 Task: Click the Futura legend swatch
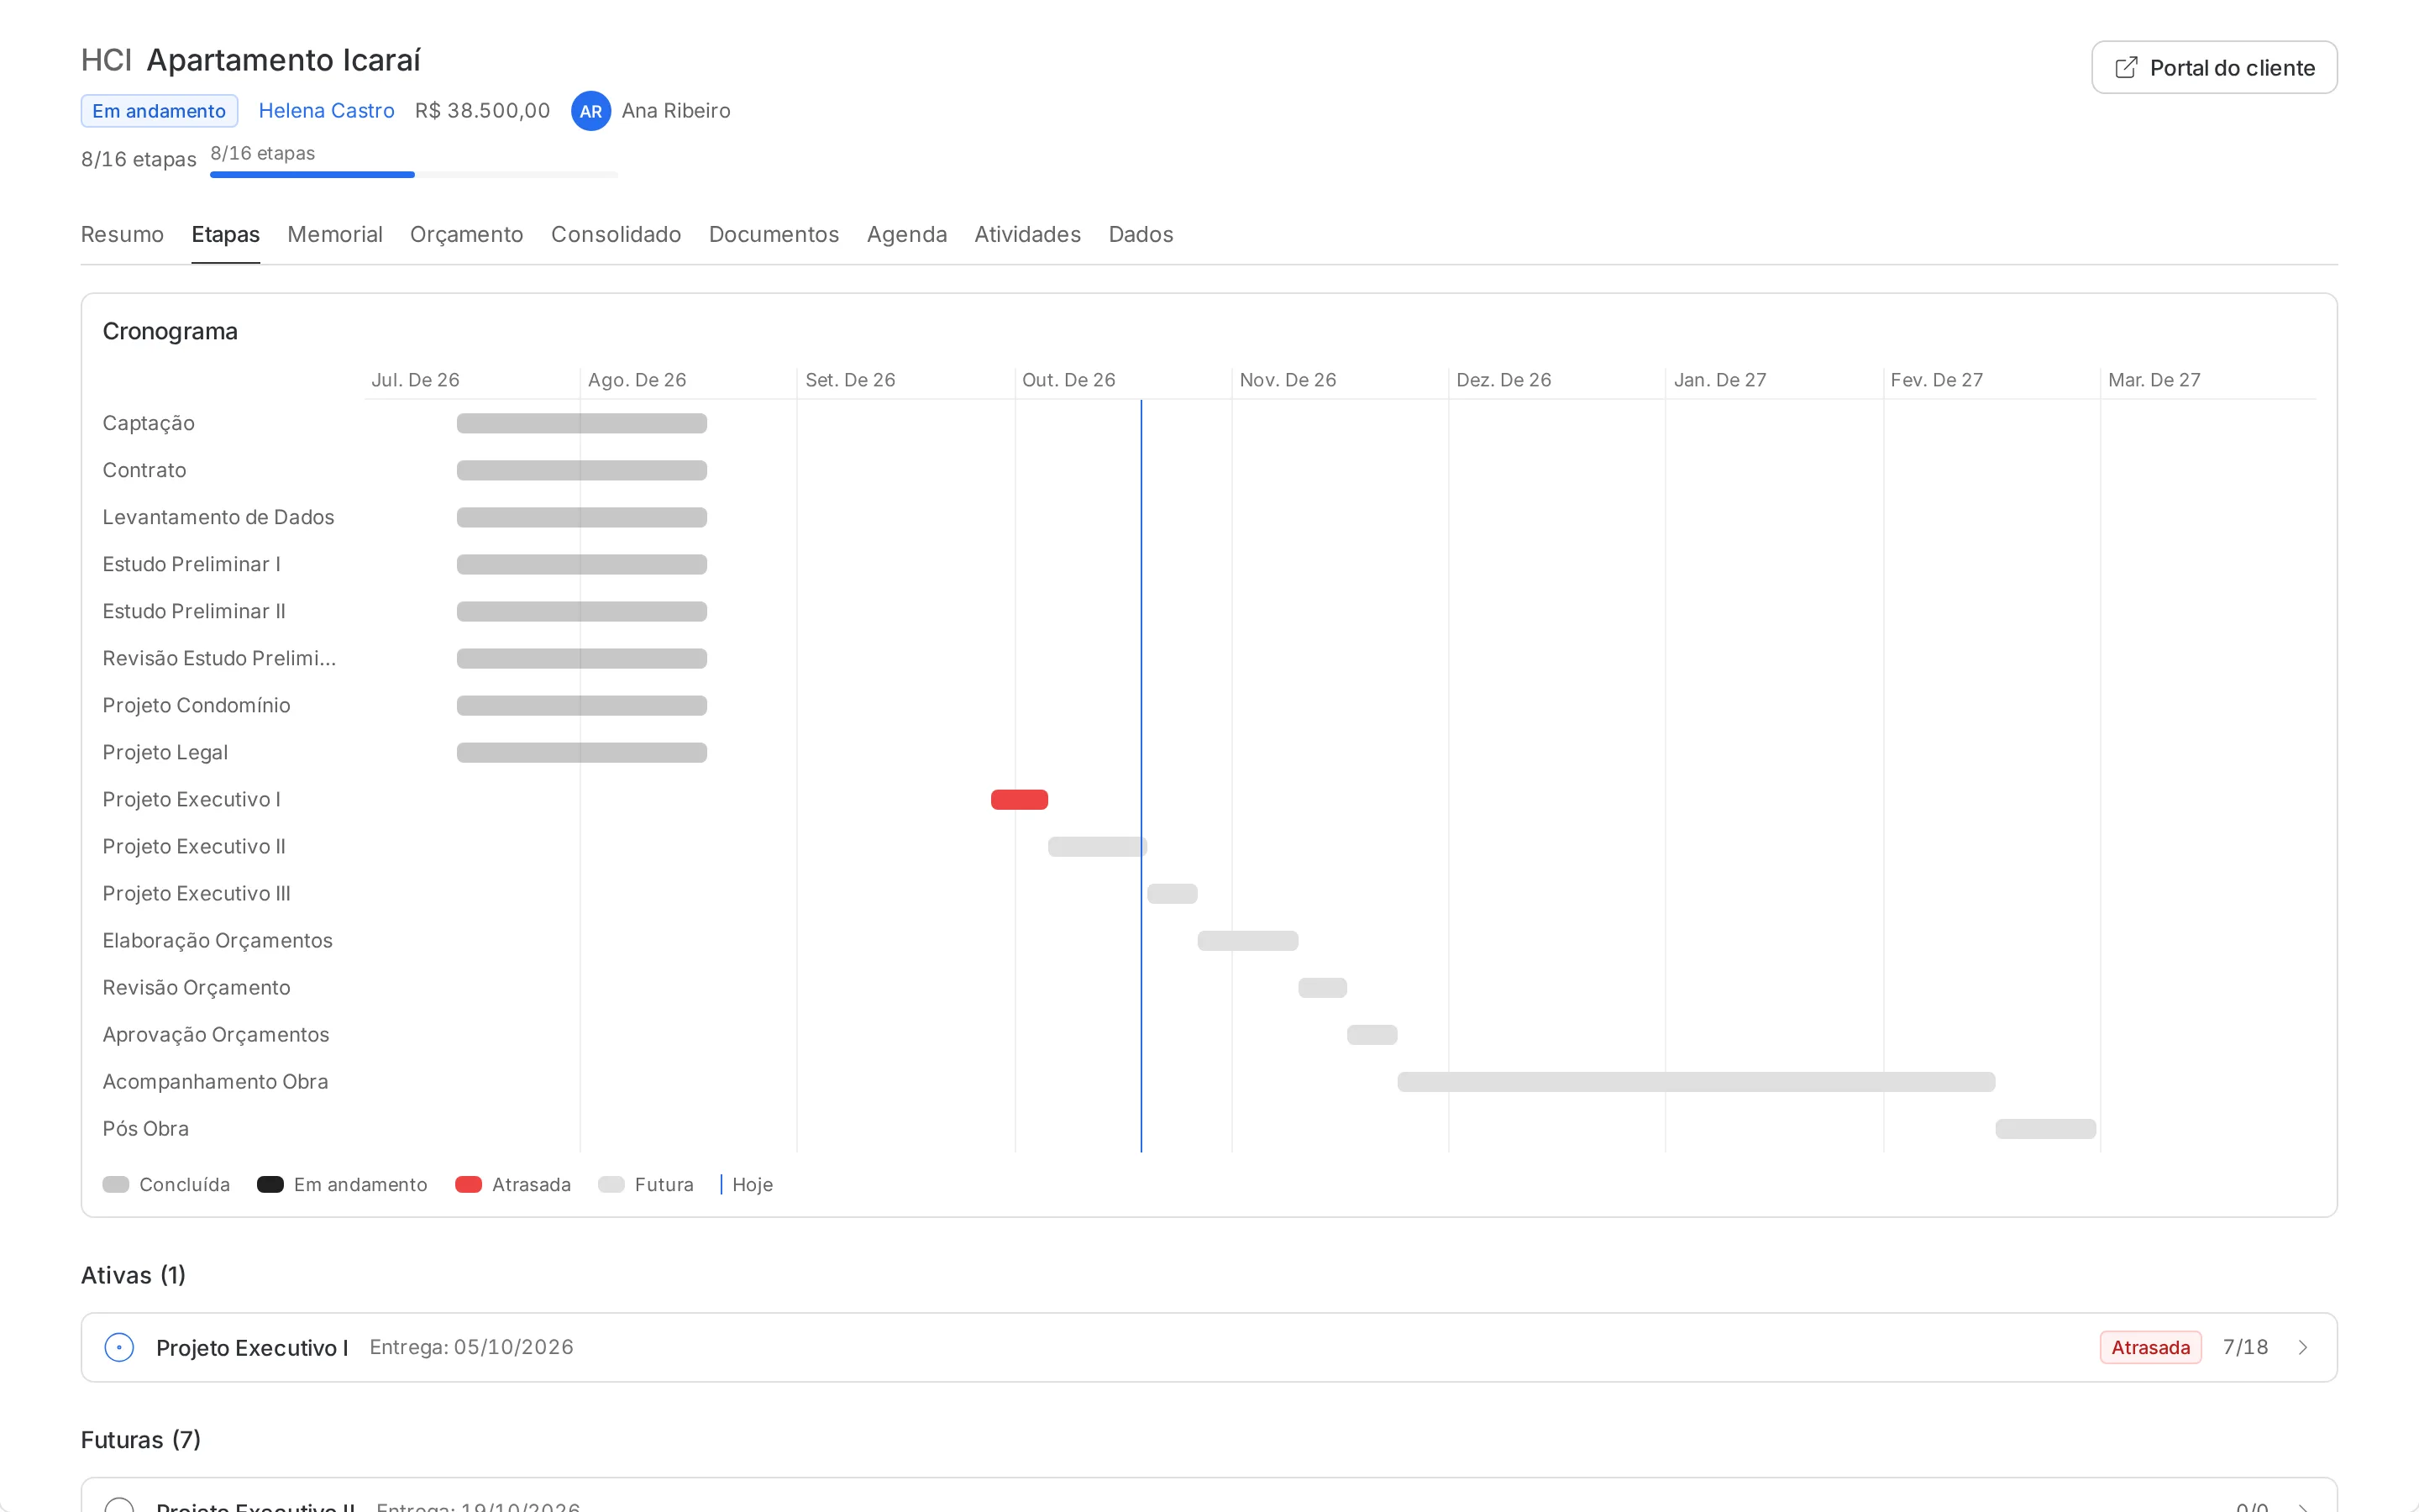[611, 1184]
